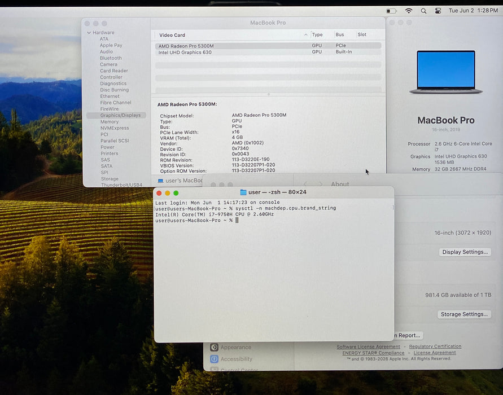This screenshot has width=503, height=395.
Task: Open Storage Settings in About pane
Action: coord(464,314)
